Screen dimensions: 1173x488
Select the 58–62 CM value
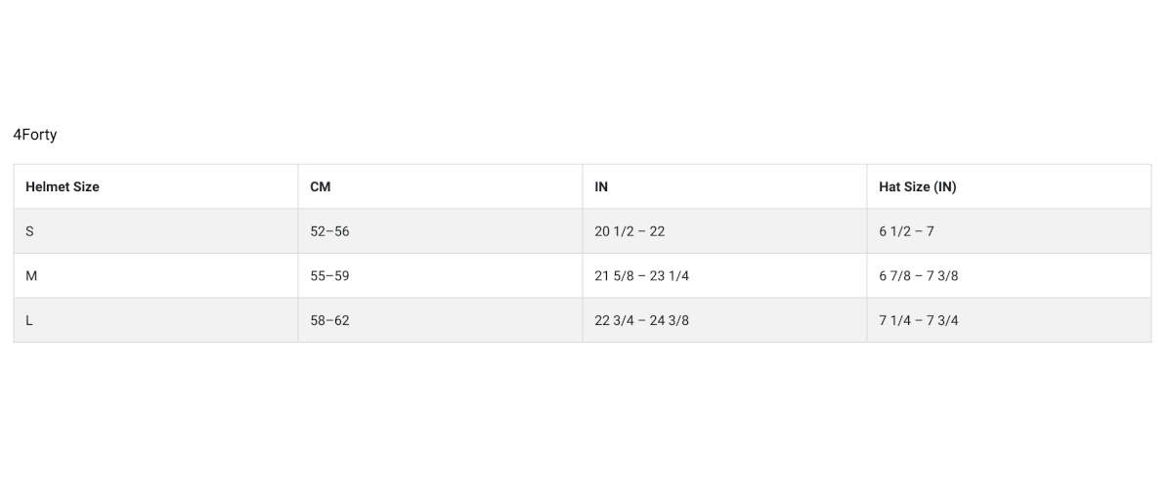[329, 320]
